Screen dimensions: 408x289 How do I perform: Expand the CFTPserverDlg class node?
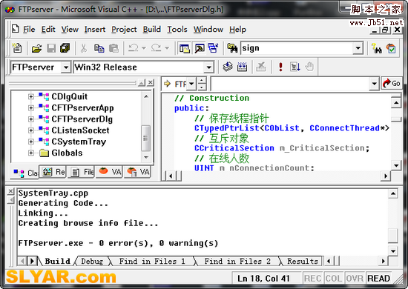(x=30, y=119)
